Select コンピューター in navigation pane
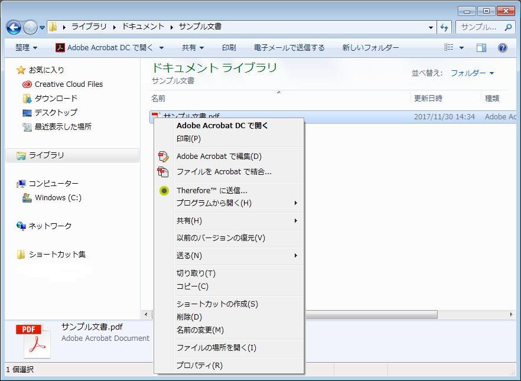The image size is (521, 381). click(x=47, y=184)
